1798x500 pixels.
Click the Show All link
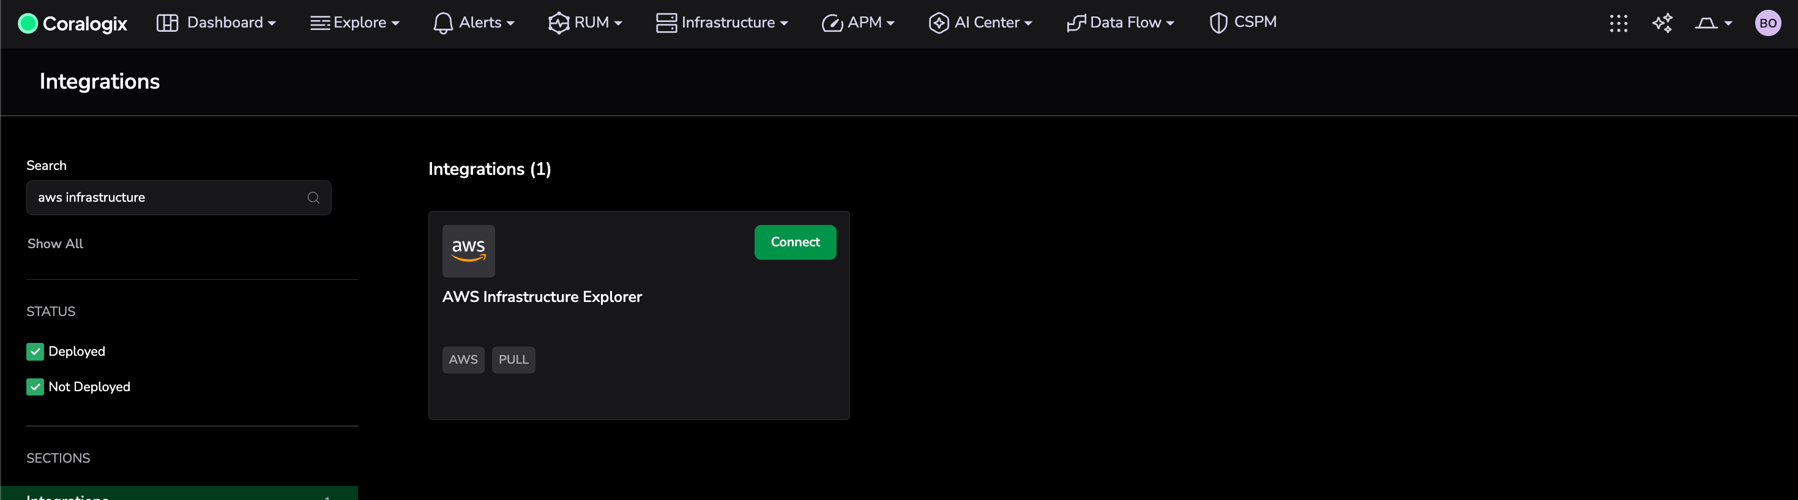(x=55, y=244)
